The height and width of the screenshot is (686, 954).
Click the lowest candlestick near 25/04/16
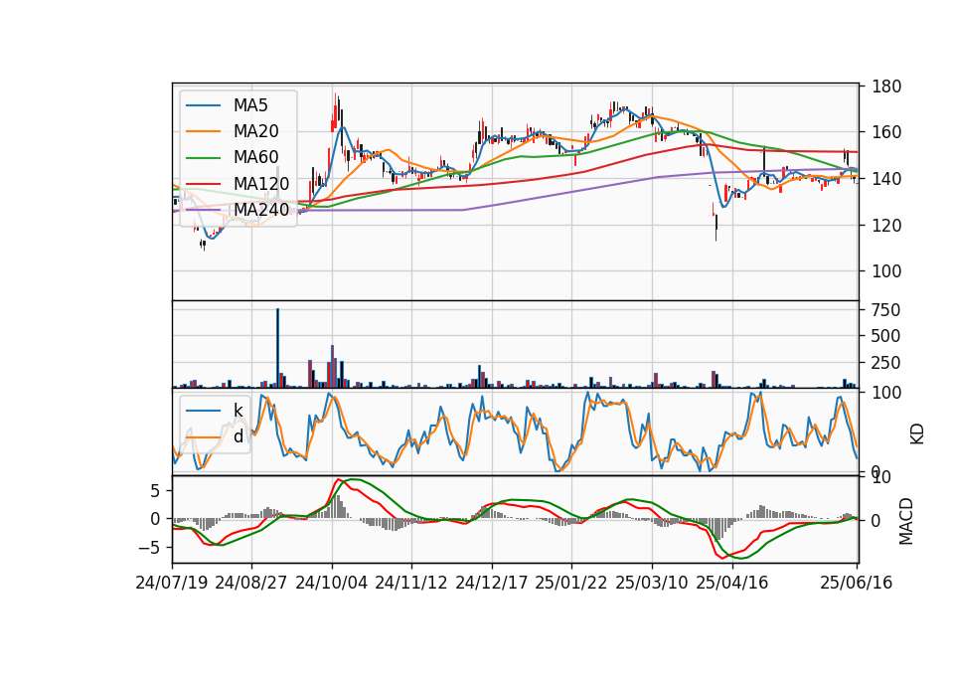point(716,229)
